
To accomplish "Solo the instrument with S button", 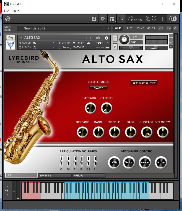I will click(x=115, y=38).
